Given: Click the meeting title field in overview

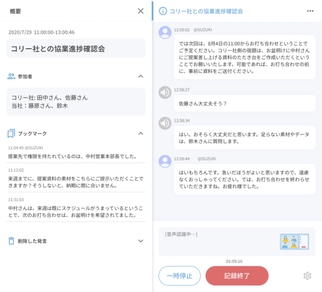Looking at the screenshot, I should pos(77,49).
